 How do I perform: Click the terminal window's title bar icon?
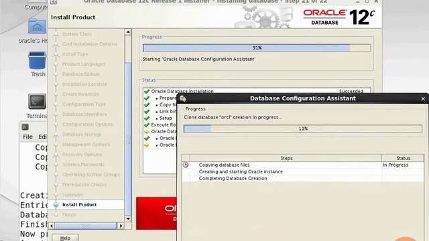click(x=25, y=127)
